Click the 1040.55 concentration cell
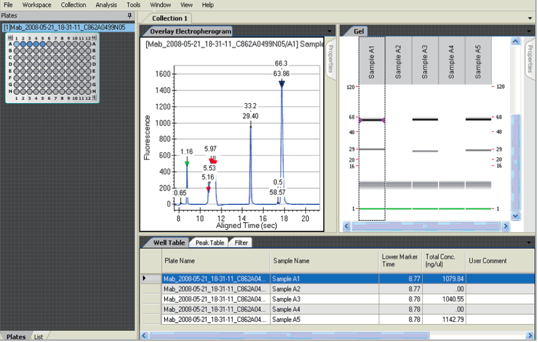 coord(444,299)
